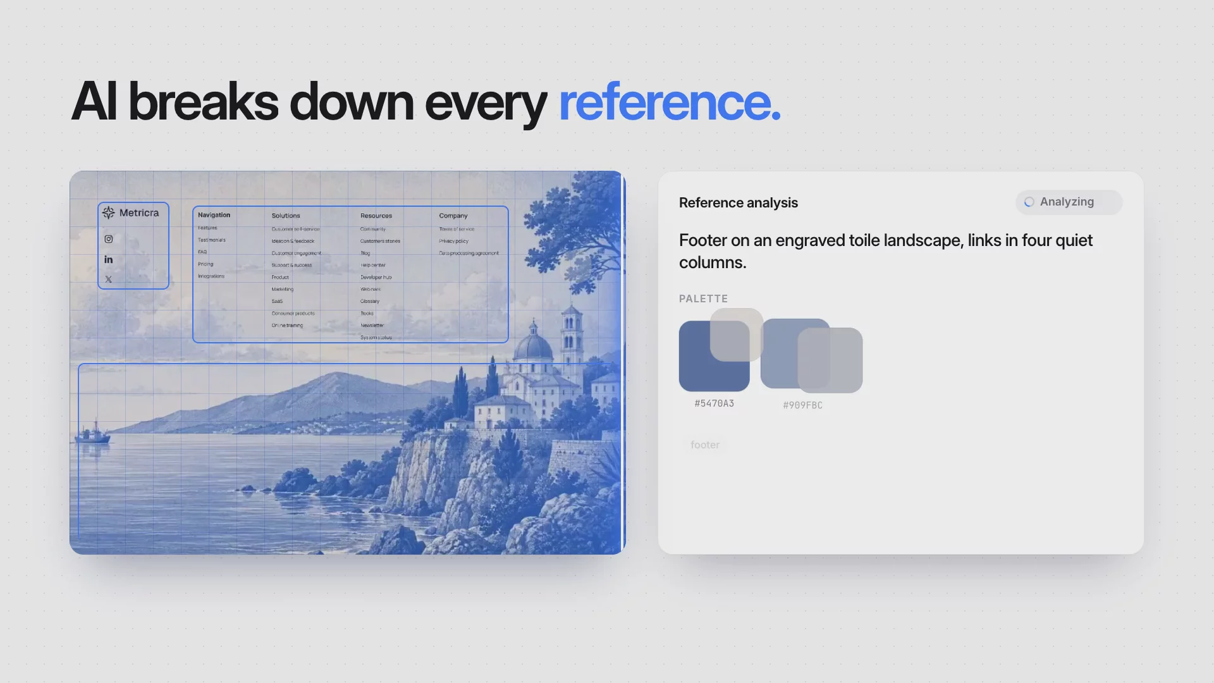Pick the beige swatch overlapping the dark blue one
Screen dimensions: 1214x683
pyautogui.click(x=737, y=335)
